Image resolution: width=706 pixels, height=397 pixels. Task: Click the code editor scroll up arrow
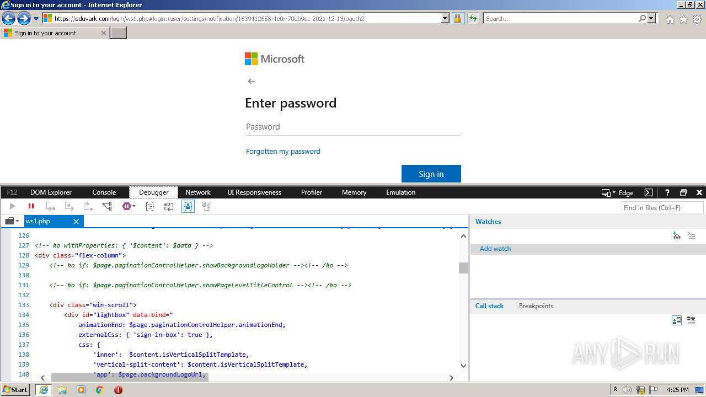463,236
